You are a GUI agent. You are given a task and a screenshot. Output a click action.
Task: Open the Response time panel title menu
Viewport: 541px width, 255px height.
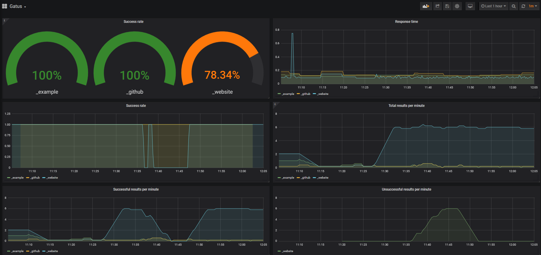pyautogui.click(x=406, y=22)
